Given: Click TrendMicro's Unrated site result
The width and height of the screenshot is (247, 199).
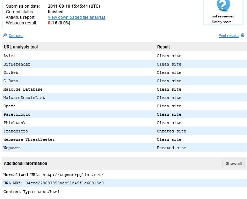Looking at the screenshot, I should tap(172, 131).
